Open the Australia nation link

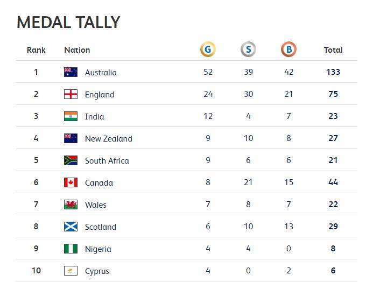coord(101,72)
